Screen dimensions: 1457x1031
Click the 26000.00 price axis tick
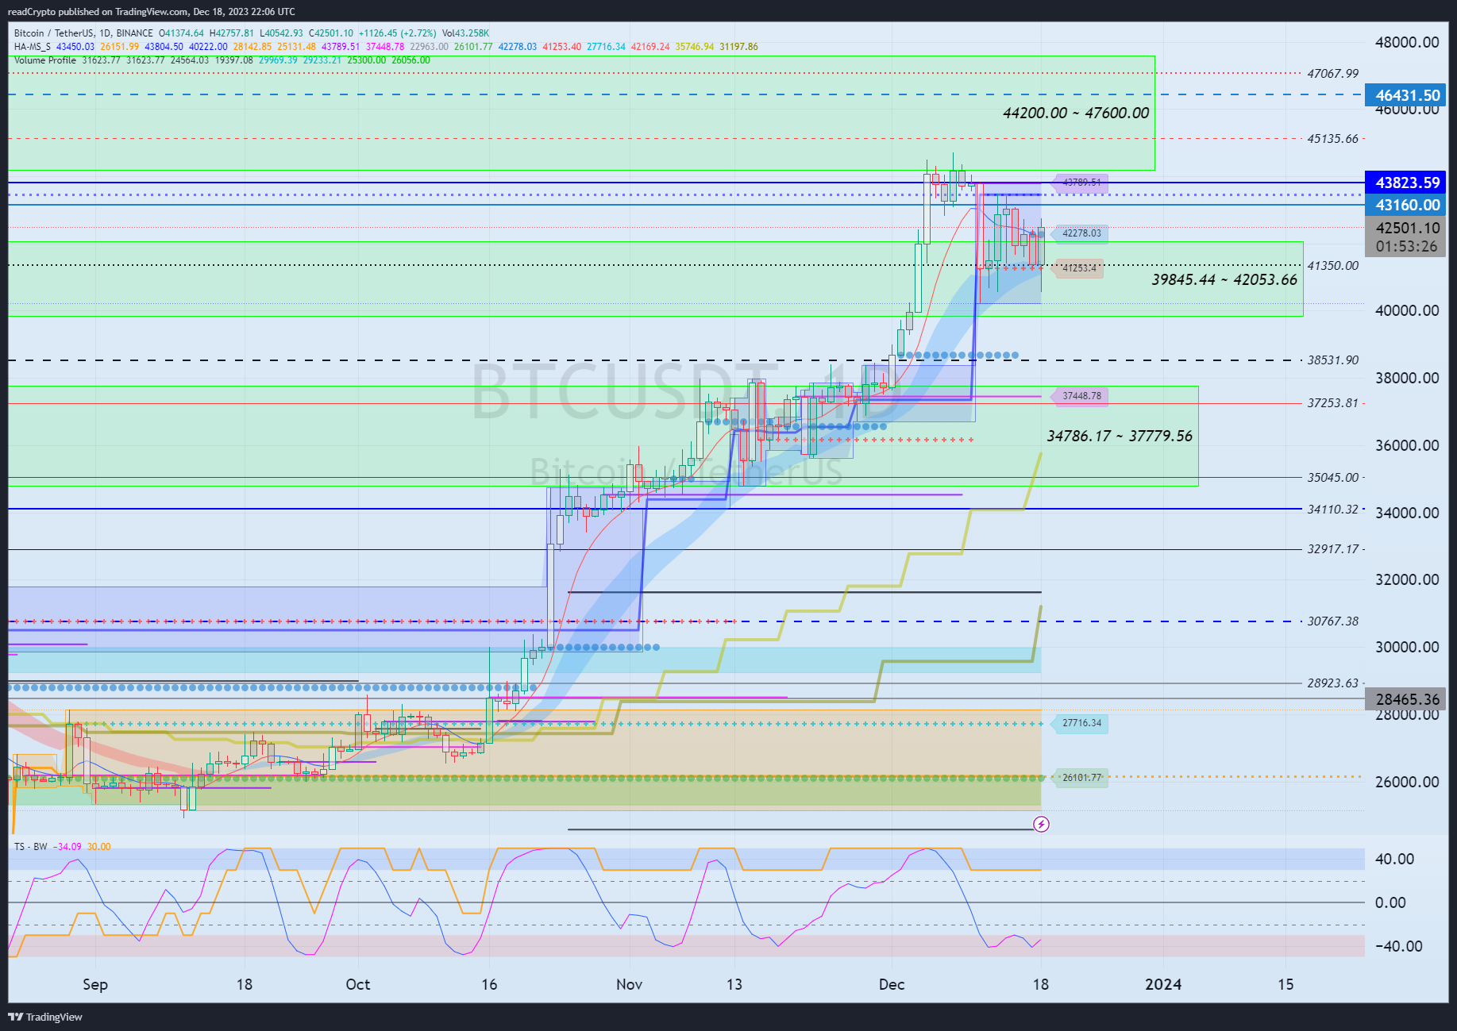[x=1407, y=782]
